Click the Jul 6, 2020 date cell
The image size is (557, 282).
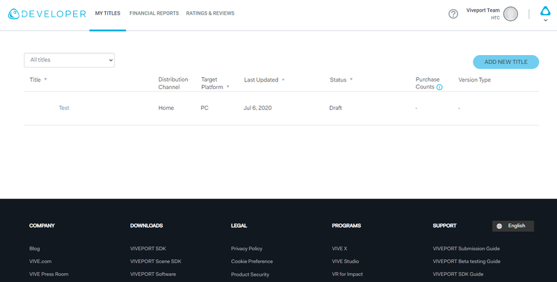pos(258,108)
